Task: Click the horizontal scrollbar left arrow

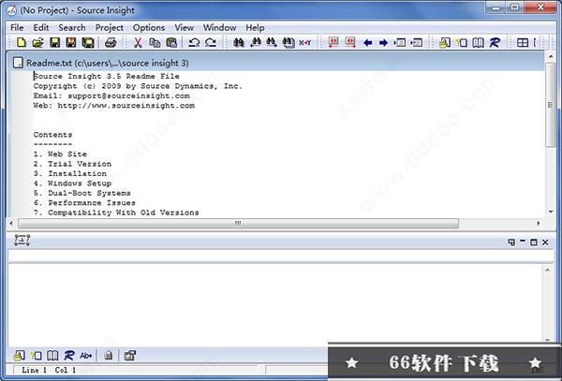Action: pyautogui.click(x=12, y=223)
